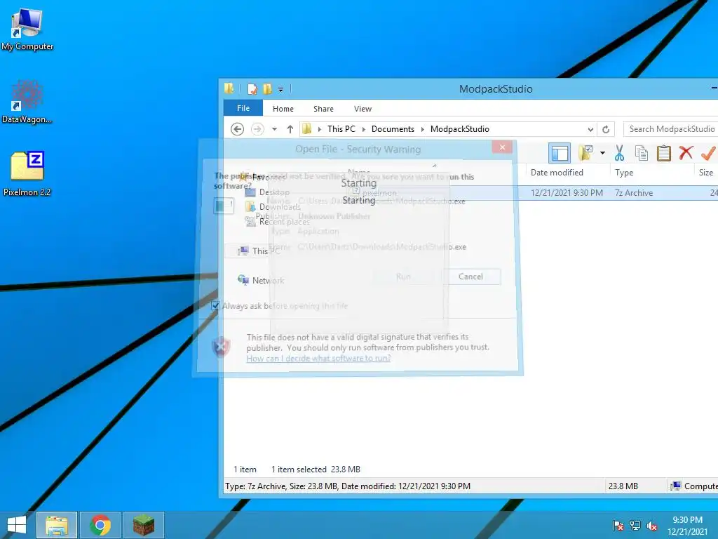Select the 12/21/2021 9:30 PM date cell

coord(567,193)
